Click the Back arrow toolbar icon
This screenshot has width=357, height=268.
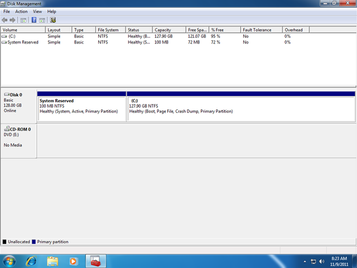coord(4,20)
